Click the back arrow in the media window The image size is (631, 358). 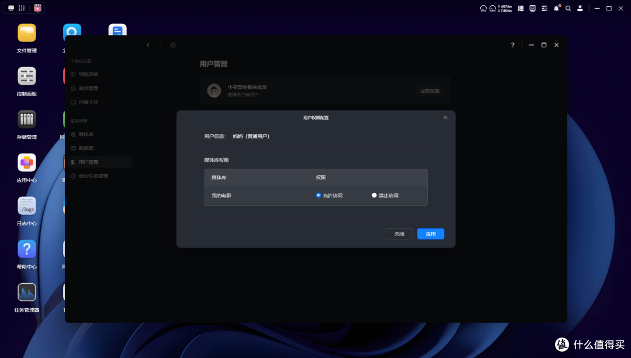148,45
